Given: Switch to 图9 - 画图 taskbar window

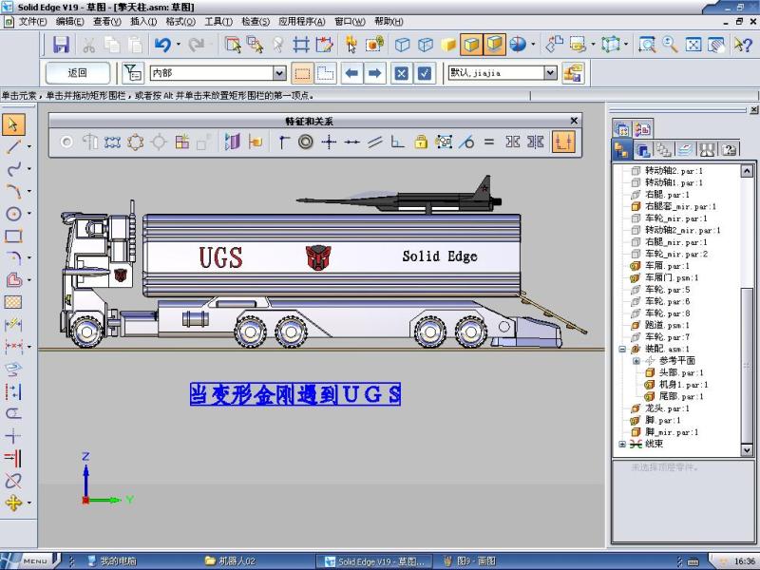Looking at the screenshot, I should click(x=469, y=561).
